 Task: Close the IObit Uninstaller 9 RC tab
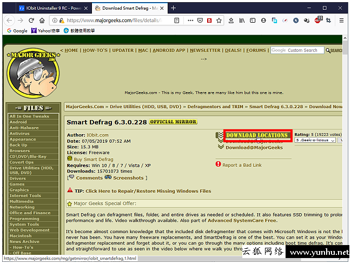coord(86,8)
